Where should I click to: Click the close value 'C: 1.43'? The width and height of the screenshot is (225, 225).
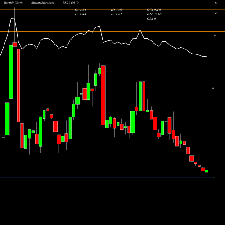coord(81,14)
